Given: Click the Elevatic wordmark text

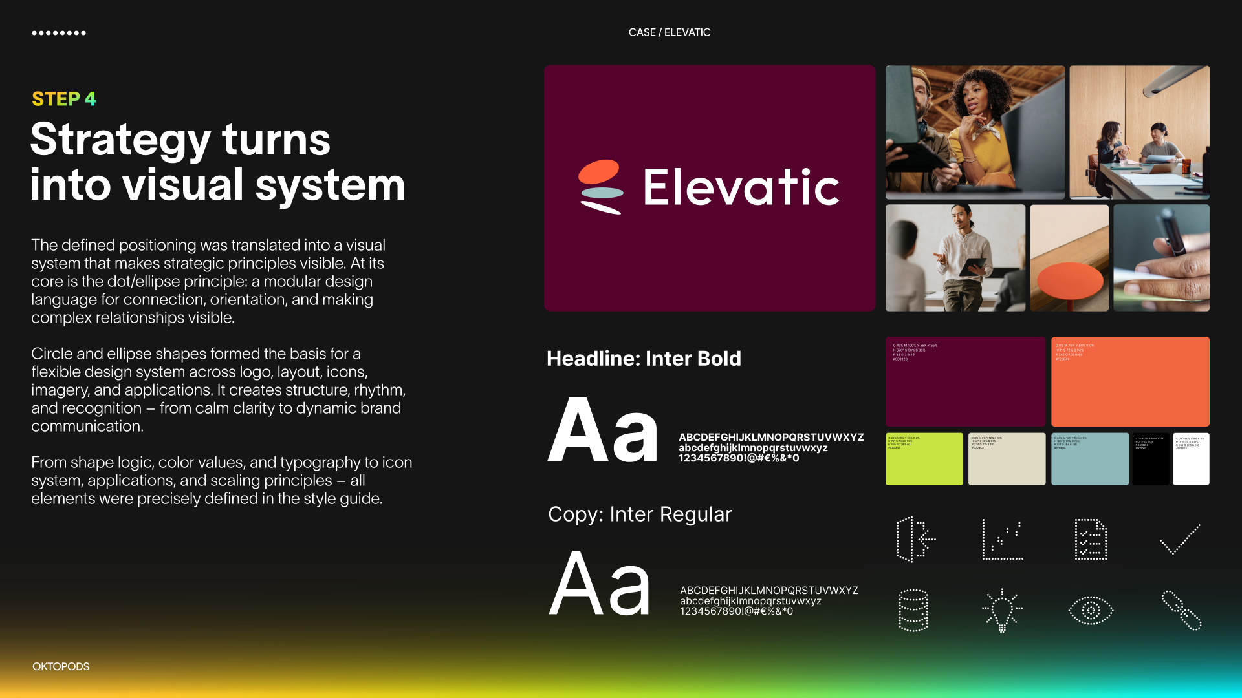Looking at the screenshot, I should pyautogui.click(x=741, y=187).
